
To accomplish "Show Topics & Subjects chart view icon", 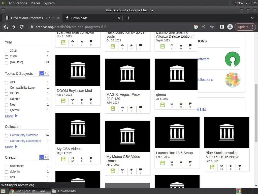I will 42,73.
